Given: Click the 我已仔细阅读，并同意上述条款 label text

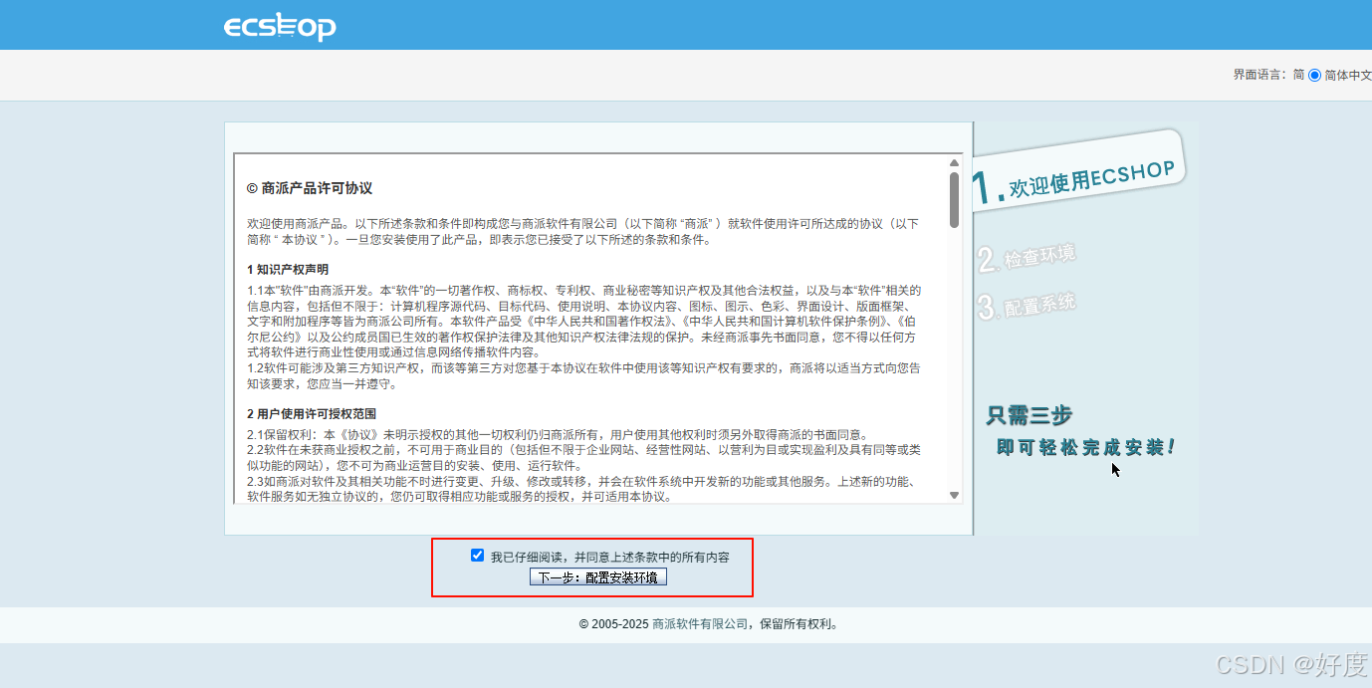Looking at the screenshot, I should (609, 557).
